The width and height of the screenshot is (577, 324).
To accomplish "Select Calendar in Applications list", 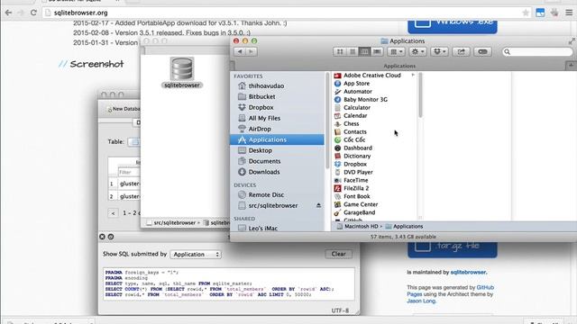I will point(355,116).
